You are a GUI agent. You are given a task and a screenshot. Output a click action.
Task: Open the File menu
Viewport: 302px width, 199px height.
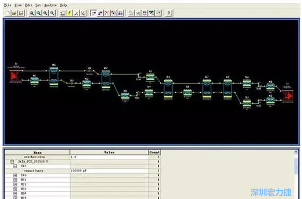coord(7,5)
